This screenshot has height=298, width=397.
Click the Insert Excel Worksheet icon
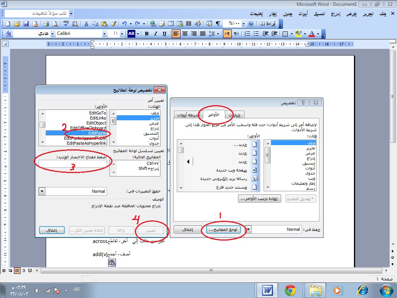click(x=180, y=24)
